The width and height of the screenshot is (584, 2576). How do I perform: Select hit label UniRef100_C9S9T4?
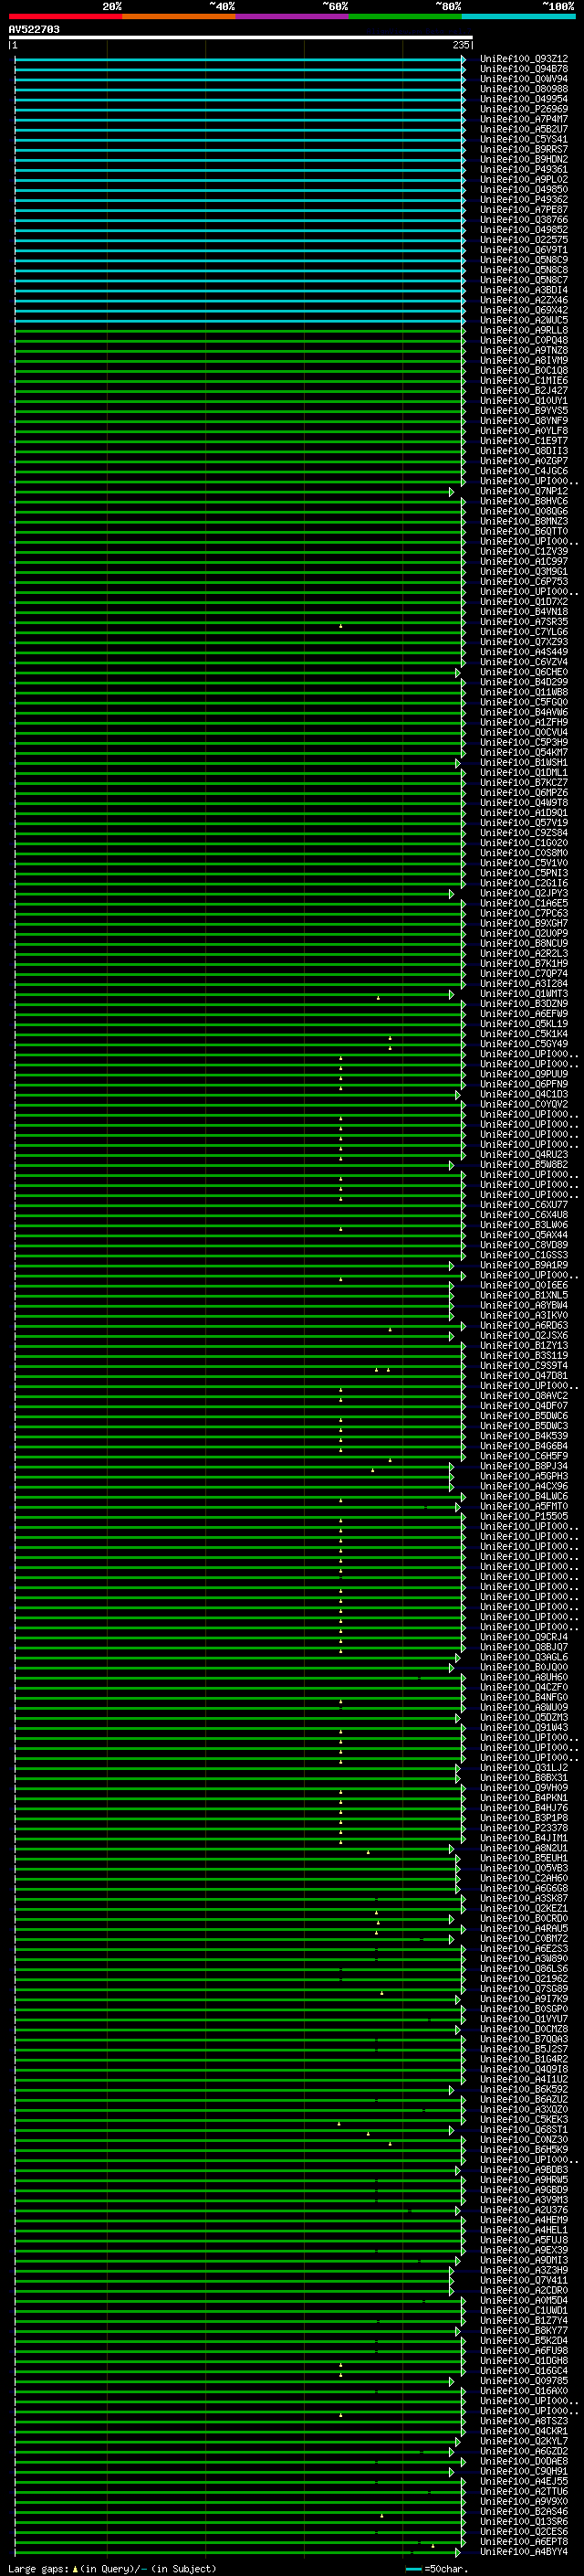point(523,1366)
